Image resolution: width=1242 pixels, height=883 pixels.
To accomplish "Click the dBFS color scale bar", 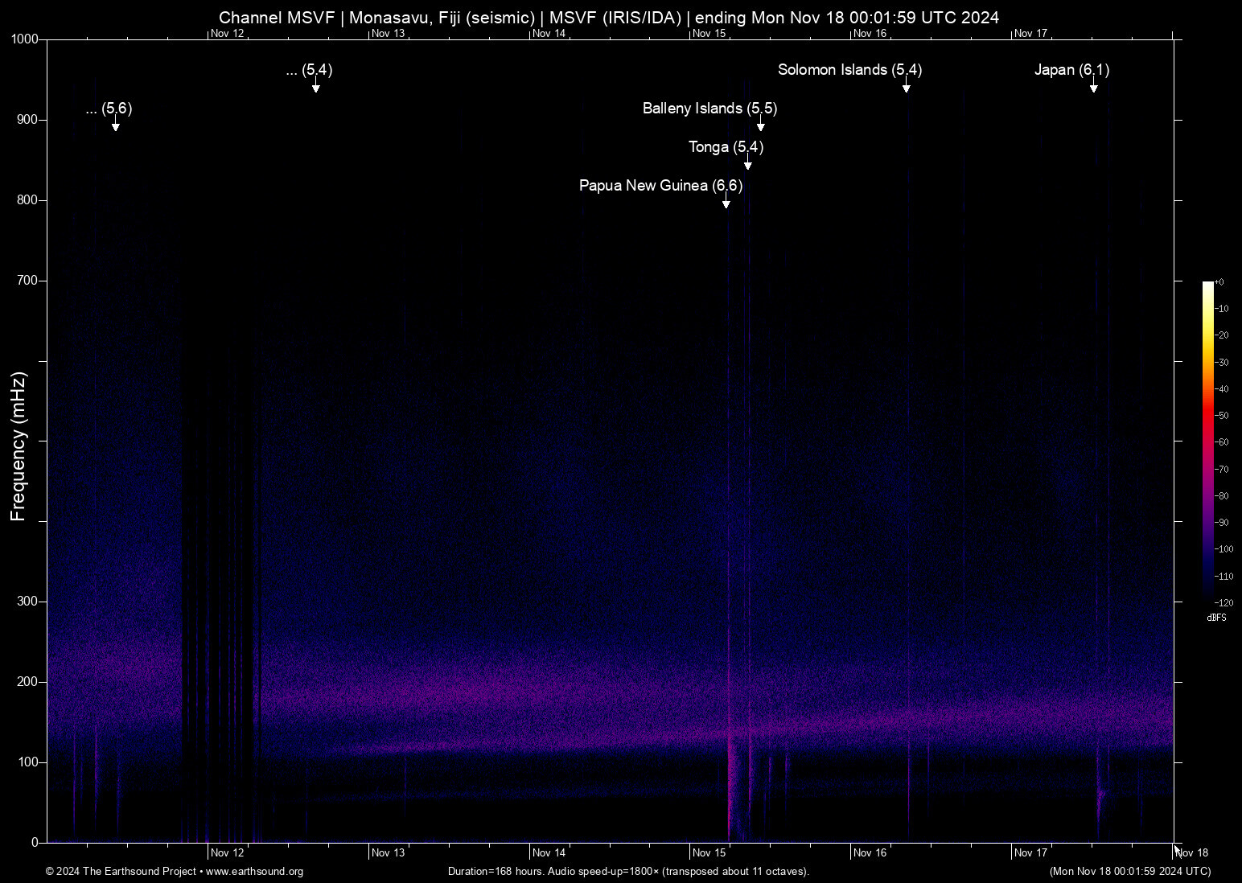I will [1207, 441].
